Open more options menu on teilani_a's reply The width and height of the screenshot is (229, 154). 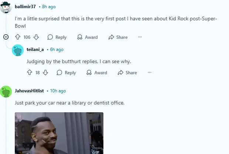point(150,72)
